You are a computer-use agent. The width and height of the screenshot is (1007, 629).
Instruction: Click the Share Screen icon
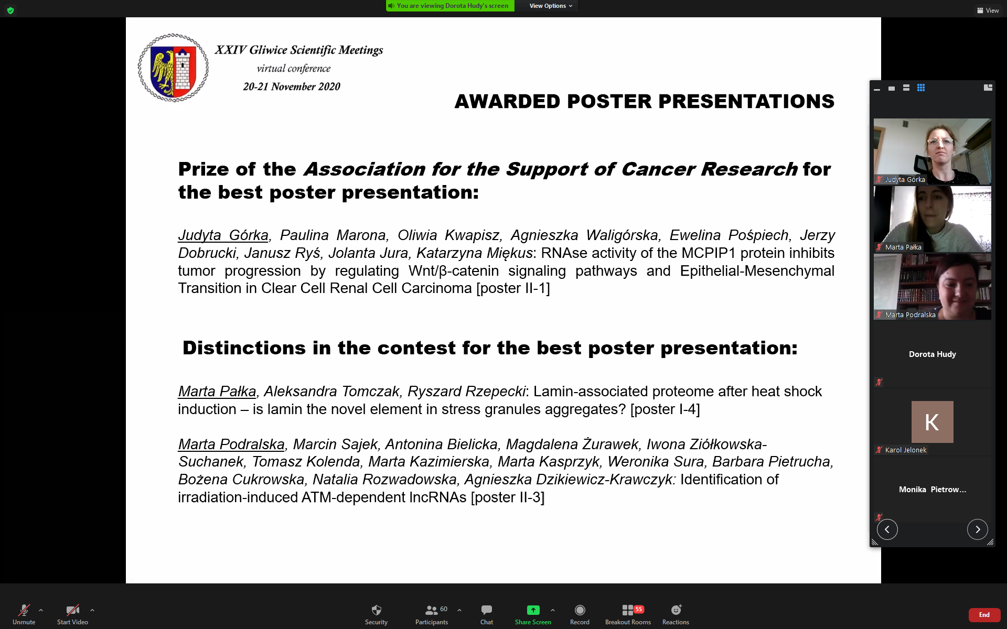[533, 610]
